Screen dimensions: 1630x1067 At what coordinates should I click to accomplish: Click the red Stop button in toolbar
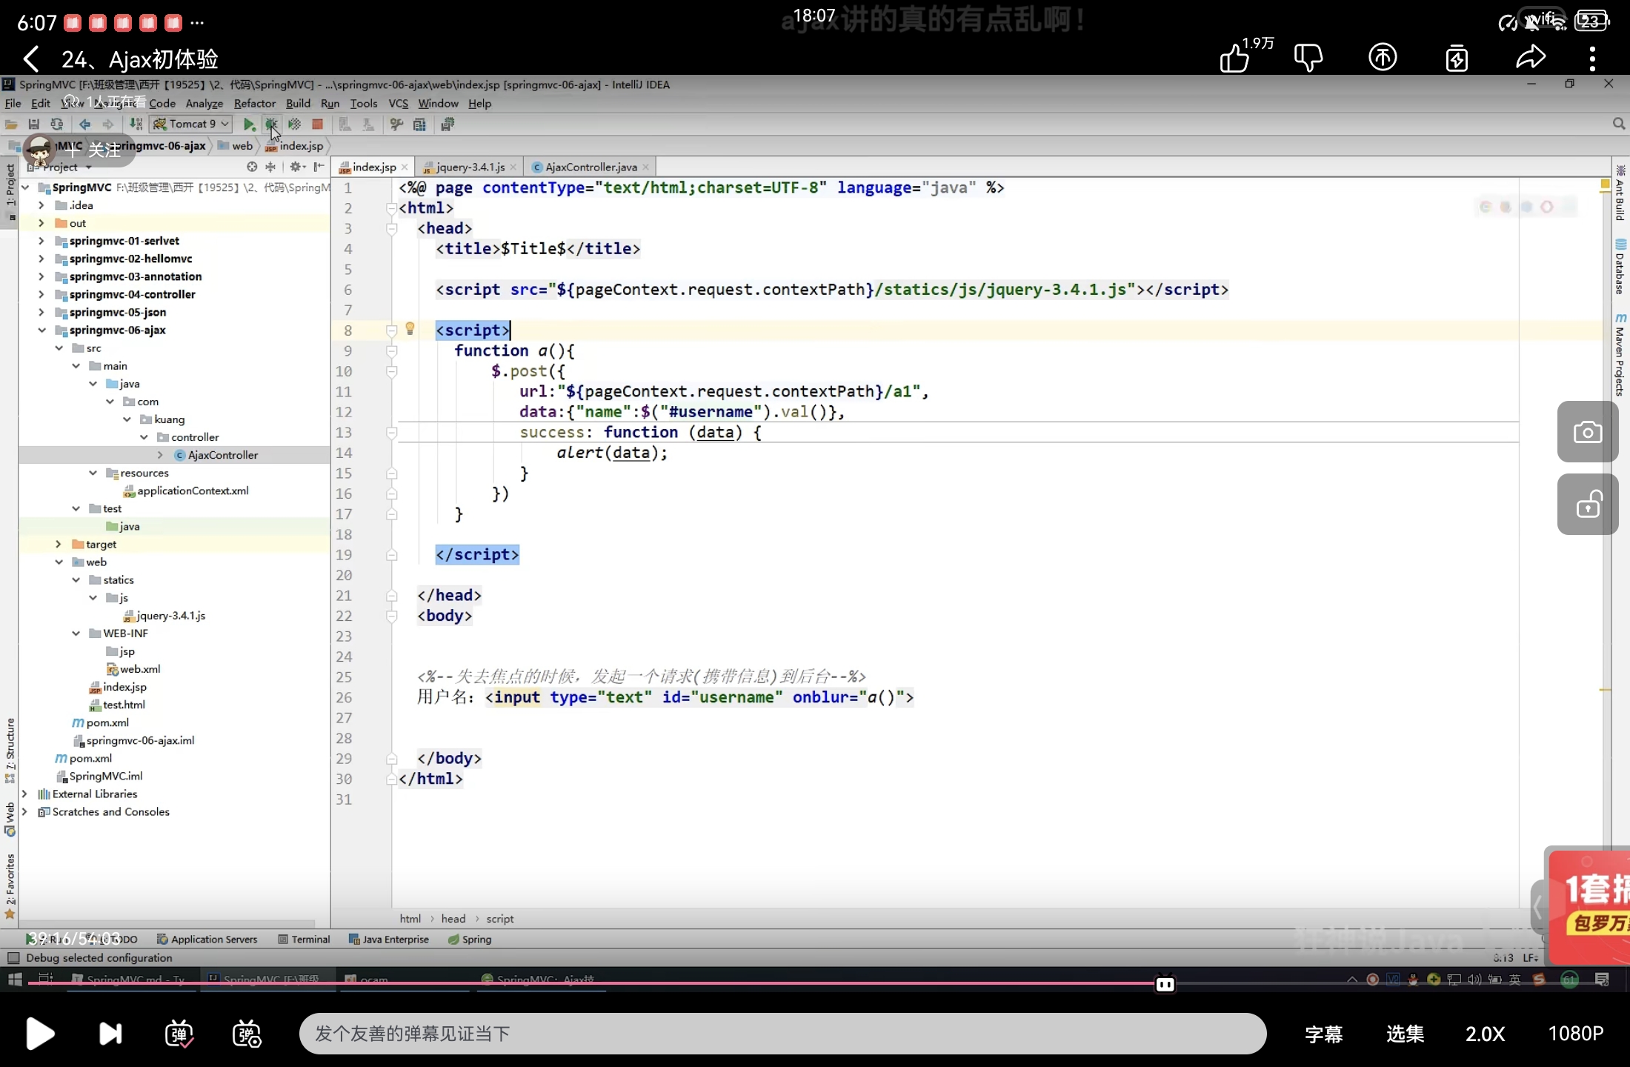pos(317,124)
